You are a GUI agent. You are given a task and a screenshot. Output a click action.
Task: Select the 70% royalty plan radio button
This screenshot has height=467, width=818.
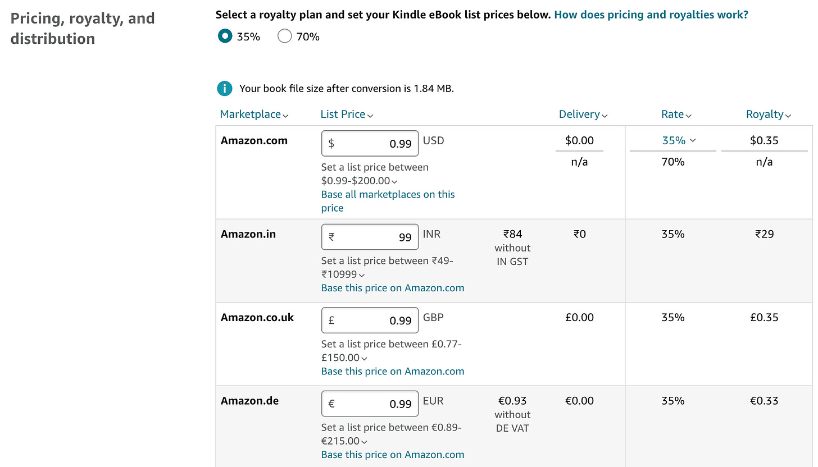(285, 36)
